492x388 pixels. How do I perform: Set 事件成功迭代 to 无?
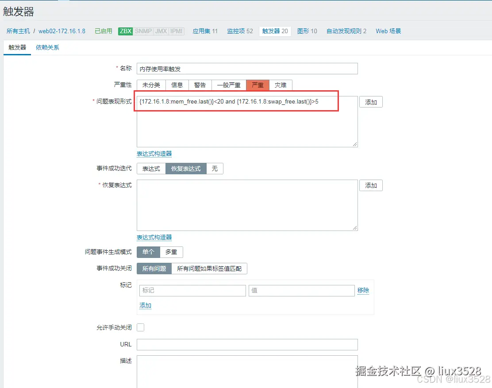tap(215, 169)
